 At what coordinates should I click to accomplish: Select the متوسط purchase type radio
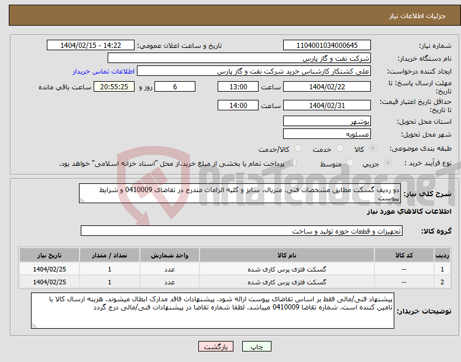350,162
